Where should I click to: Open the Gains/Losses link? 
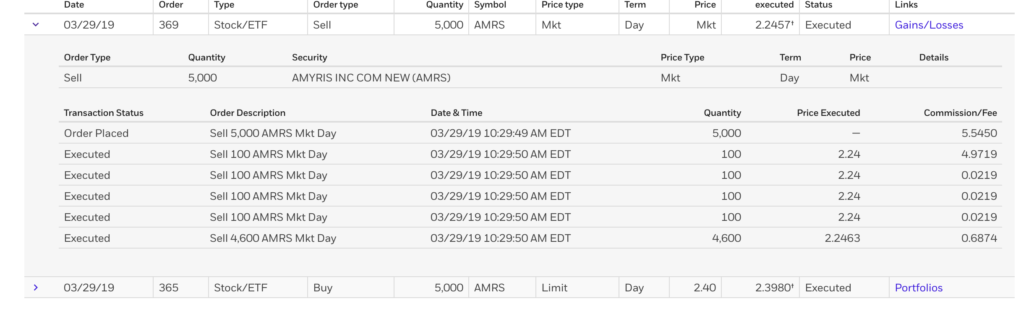coord(929,25)
